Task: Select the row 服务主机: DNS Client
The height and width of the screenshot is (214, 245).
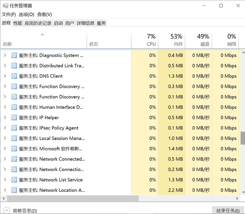Action: 120,76
